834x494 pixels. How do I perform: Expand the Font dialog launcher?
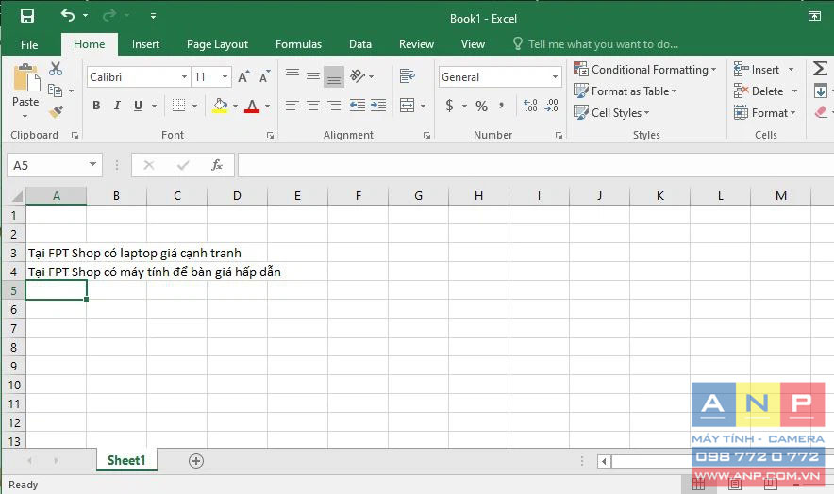tap(270, 136)
